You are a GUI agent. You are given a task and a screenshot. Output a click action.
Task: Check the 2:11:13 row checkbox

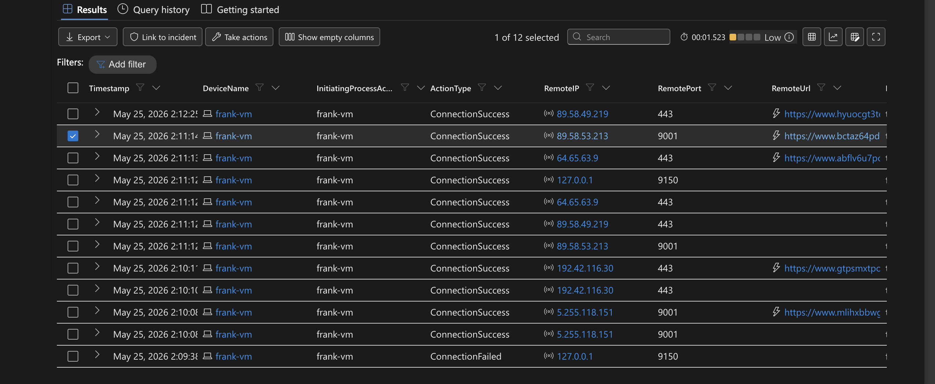tap(73, 158)
